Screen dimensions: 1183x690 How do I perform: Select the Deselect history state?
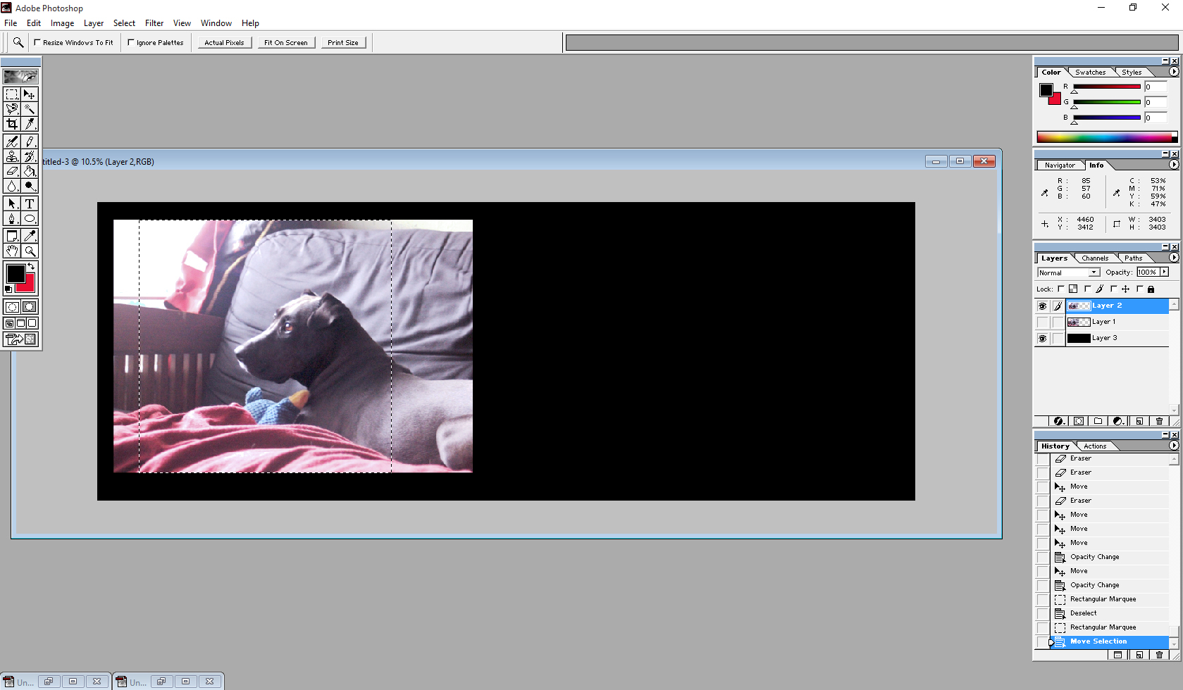click(1109, 613)
